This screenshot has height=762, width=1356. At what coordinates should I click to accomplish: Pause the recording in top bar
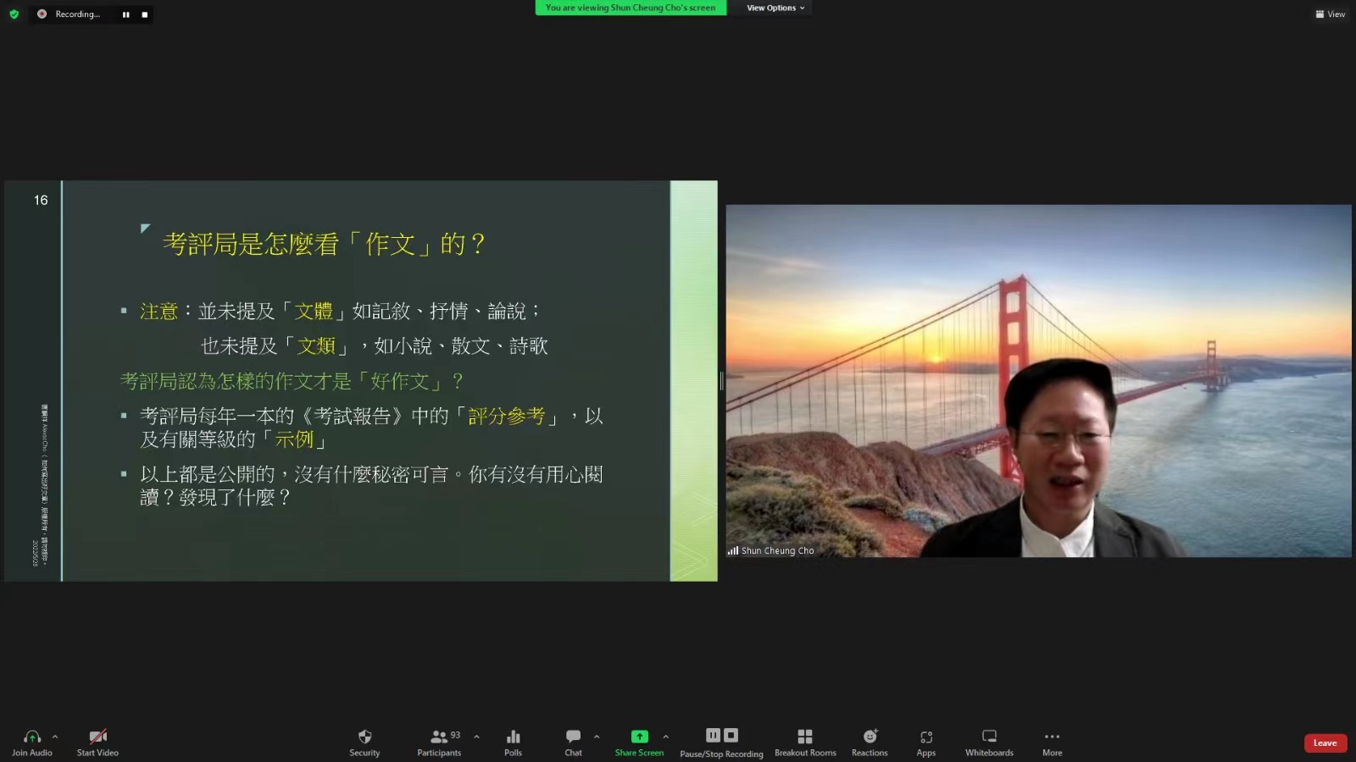coord(125,14)
